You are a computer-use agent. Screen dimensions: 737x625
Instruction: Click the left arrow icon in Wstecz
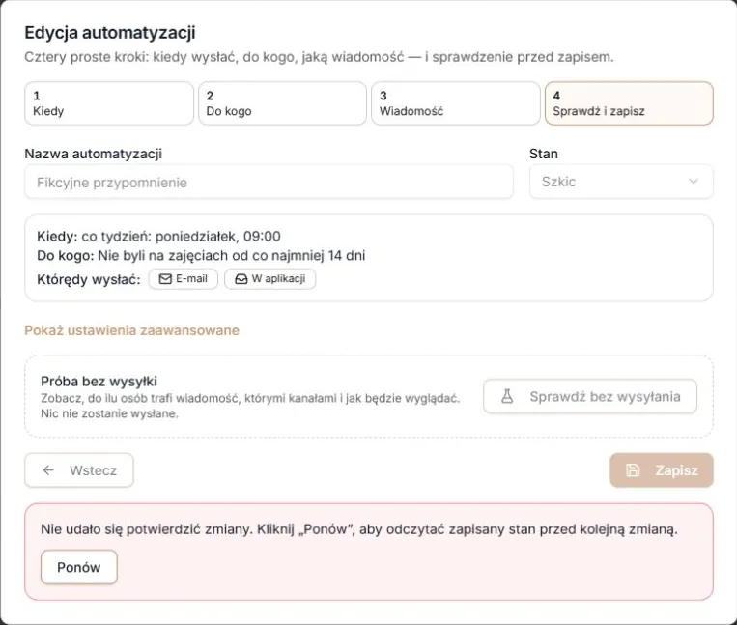pos(48,470)
